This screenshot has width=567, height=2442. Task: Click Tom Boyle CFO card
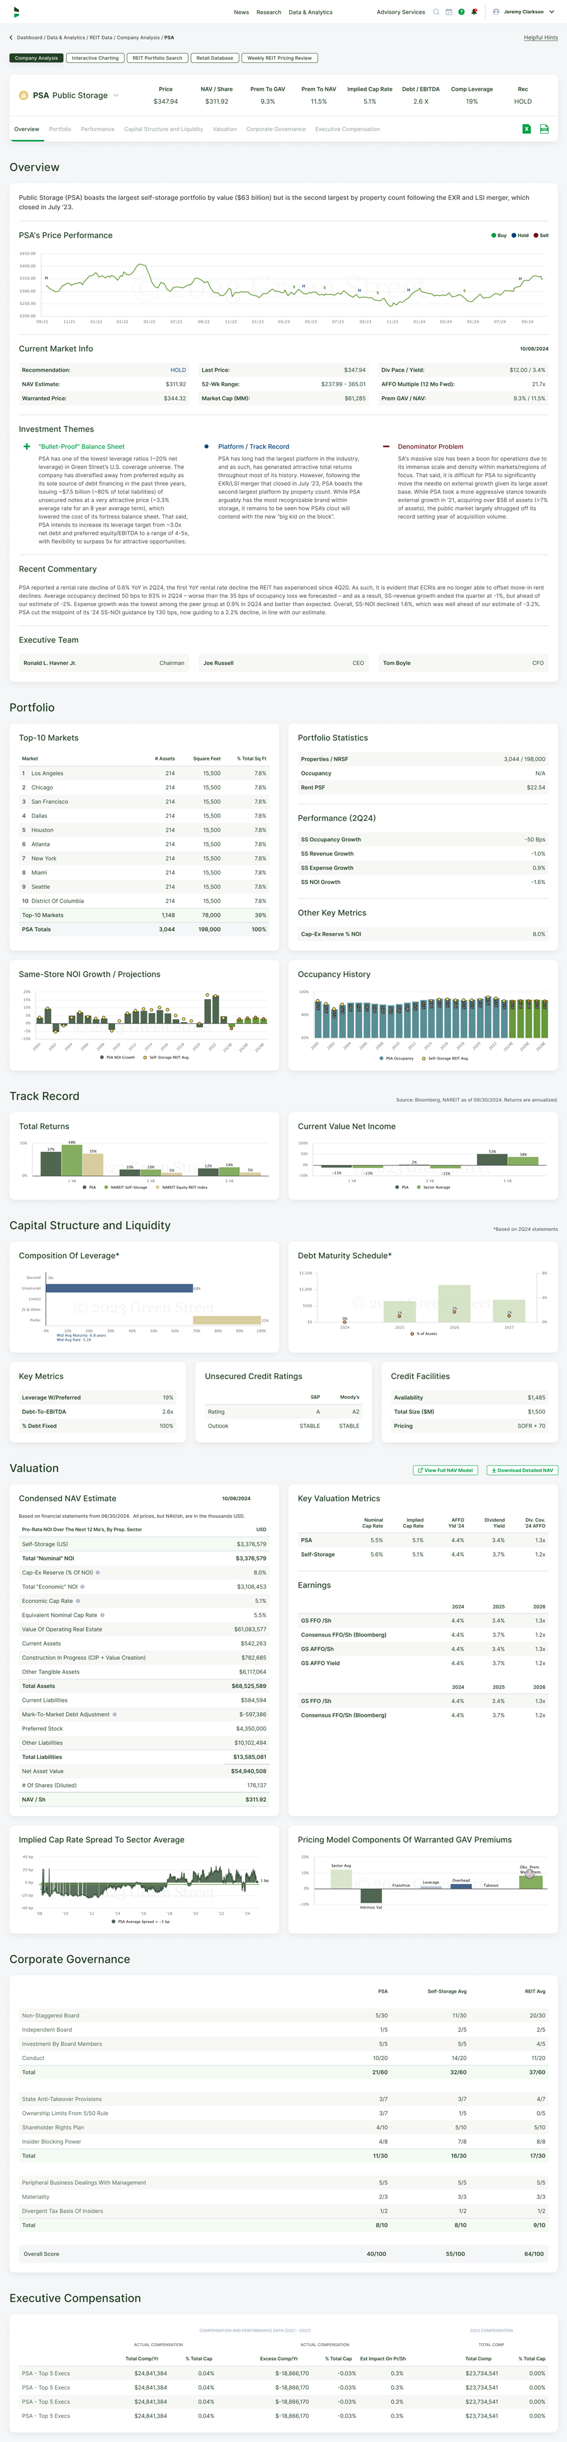point(464,663)
